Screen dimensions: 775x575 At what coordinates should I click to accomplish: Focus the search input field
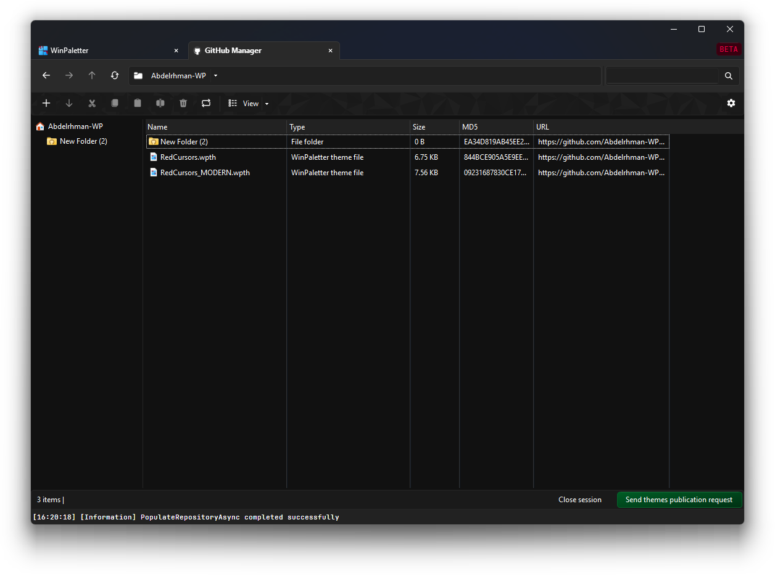point(661,76)
